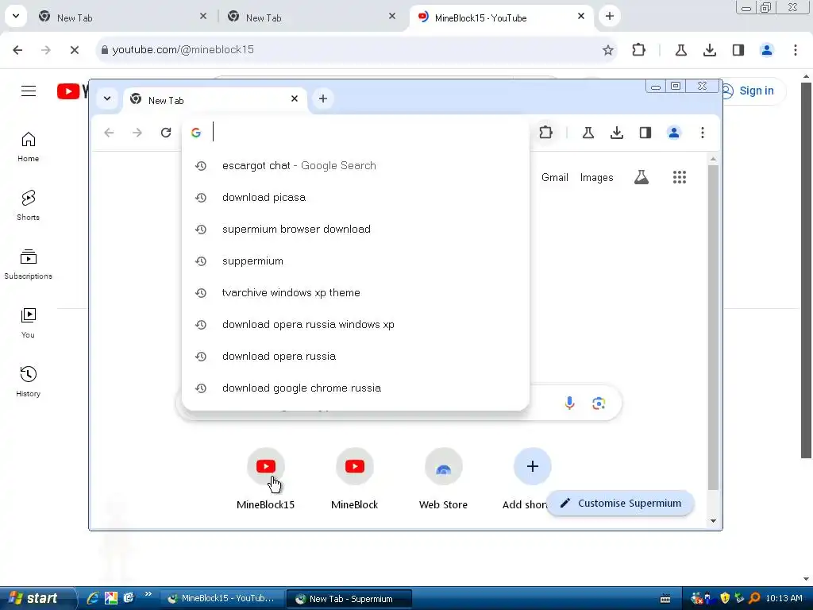The height and width of the screenshot is (610, 813).
Task: Select suggestion 'suppermium'
Action: (356, 261)
